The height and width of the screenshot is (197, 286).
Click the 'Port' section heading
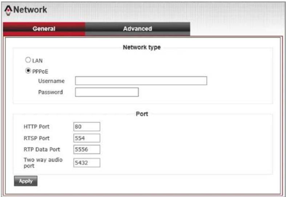(x=142, y=114)
